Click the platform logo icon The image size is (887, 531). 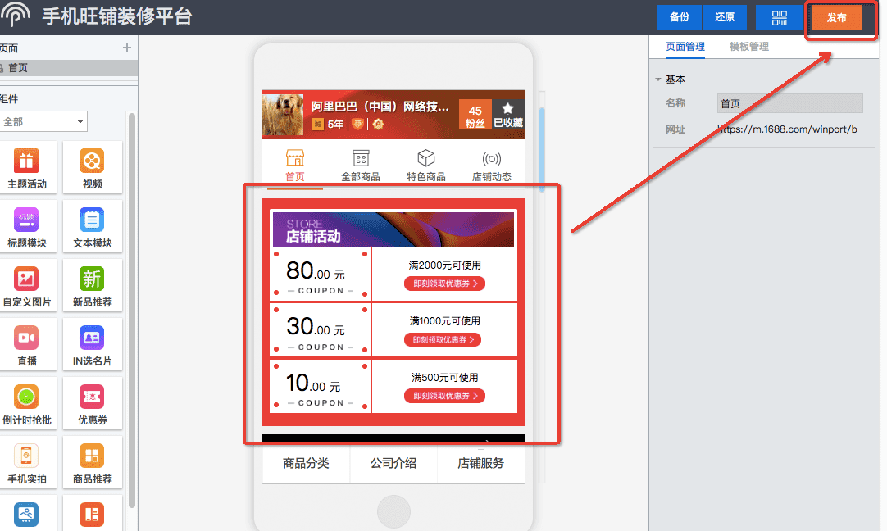[16, 14]
